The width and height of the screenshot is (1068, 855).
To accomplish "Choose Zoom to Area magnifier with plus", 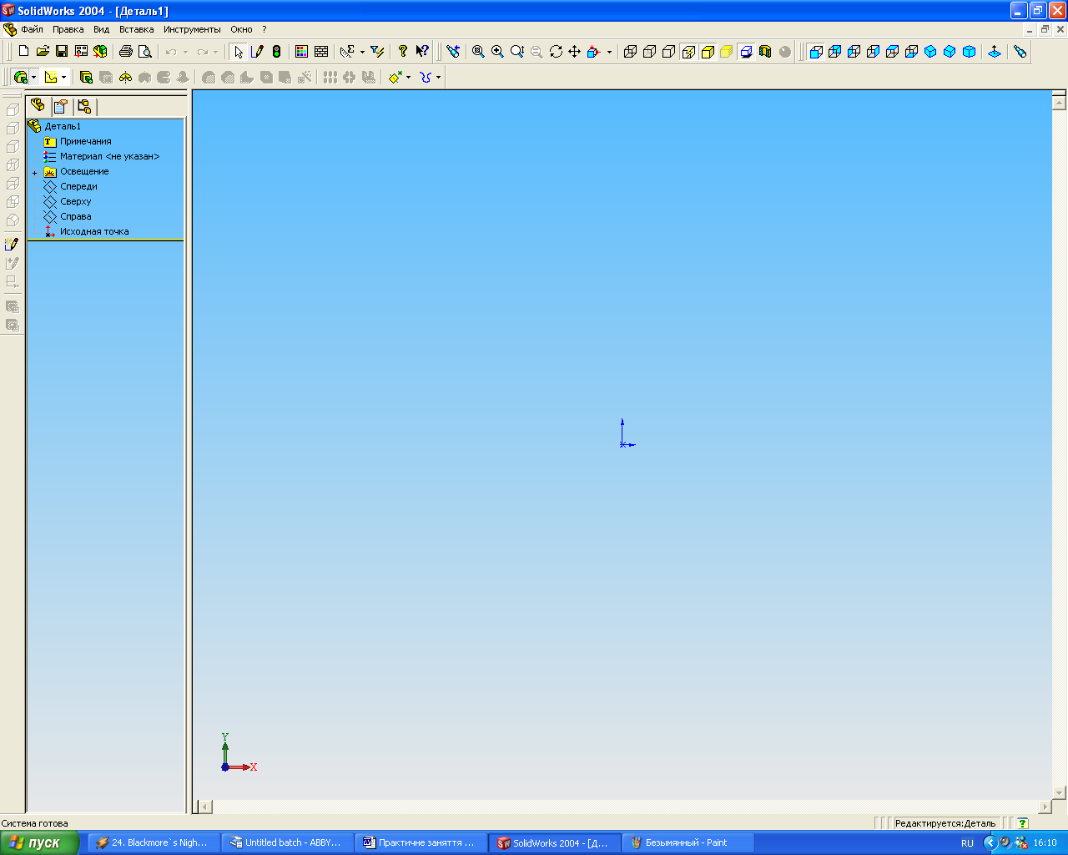I will 497,52.
